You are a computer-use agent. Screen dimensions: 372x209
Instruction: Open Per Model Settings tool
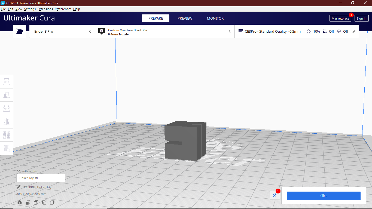point(7,135)
